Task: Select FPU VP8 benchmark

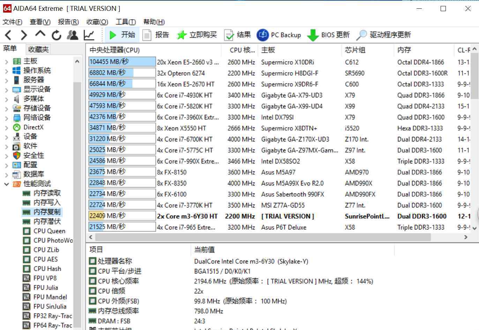Action: [x=45, y=278]
